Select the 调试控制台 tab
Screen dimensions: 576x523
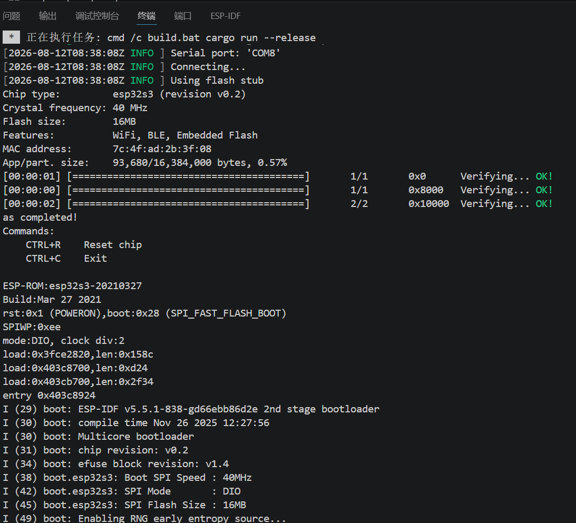(x=97, y=16)
